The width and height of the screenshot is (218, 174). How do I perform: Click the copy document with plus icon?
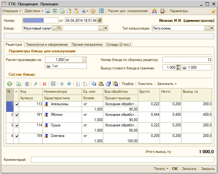[62, 11]
